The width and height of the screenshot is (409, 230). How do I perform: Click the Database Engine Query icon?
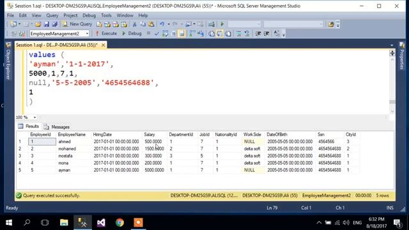pyautogui.click(x=99, y=24)
